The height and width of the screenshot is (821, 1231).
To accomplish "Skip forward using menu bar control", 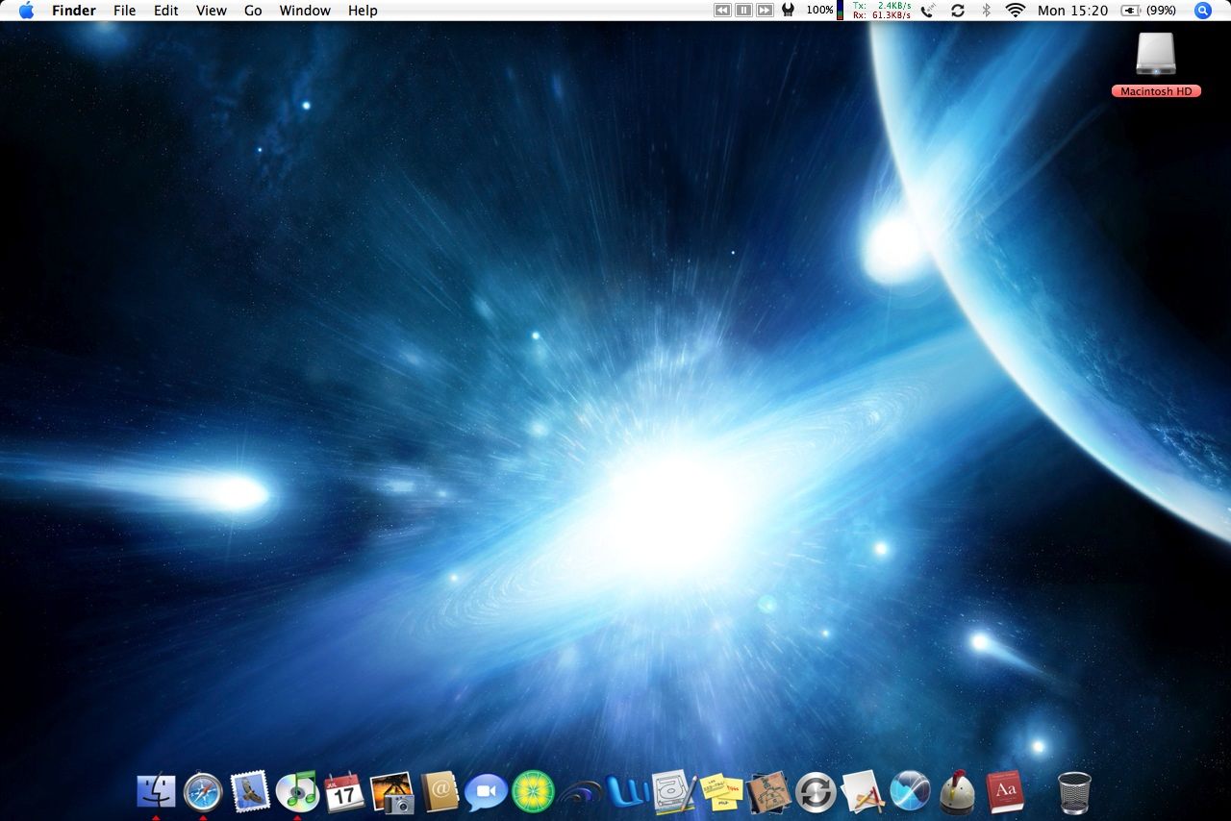I will tap(765, 11).
